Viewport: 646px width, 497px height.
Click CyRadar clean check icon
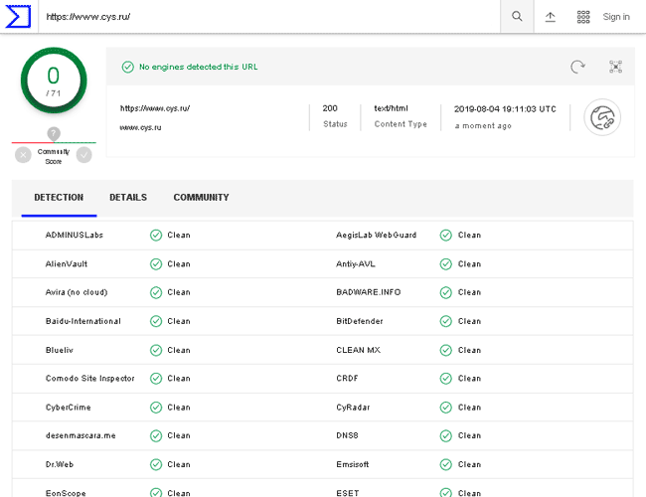click(446, 408)
